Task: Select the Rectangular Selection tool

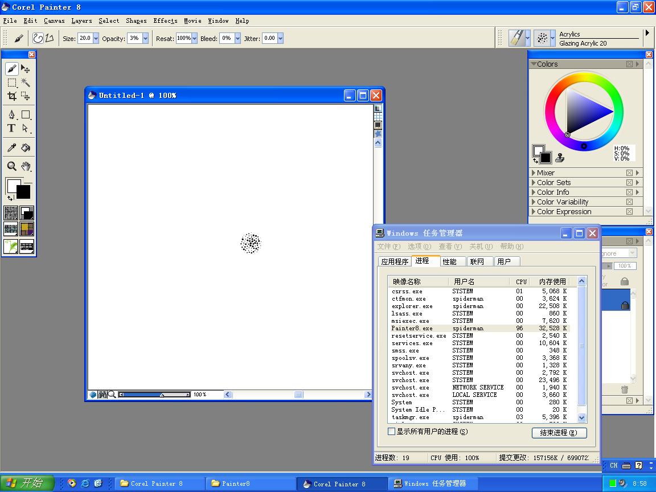Action: (x=12, y=83)
